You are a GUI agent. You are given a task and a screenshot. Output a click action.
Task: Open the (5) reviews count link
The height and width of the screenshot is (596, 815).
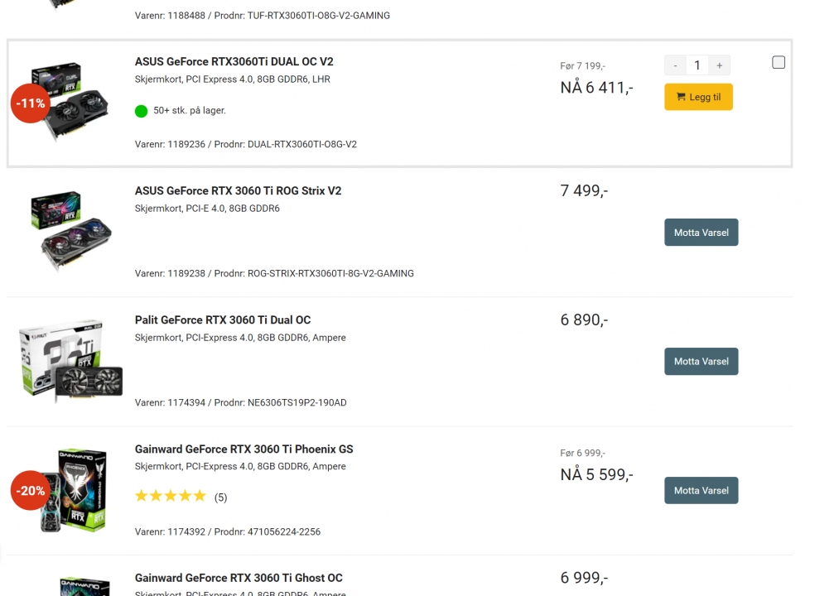pyautogui.click(x=220, y=497)
